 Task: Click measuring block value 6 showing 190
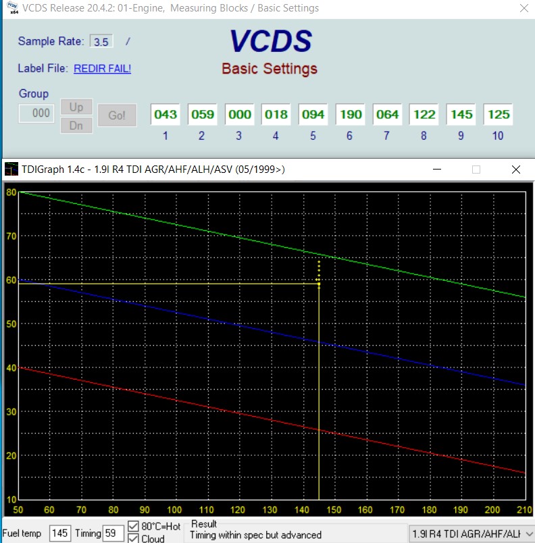pos(351,115)
